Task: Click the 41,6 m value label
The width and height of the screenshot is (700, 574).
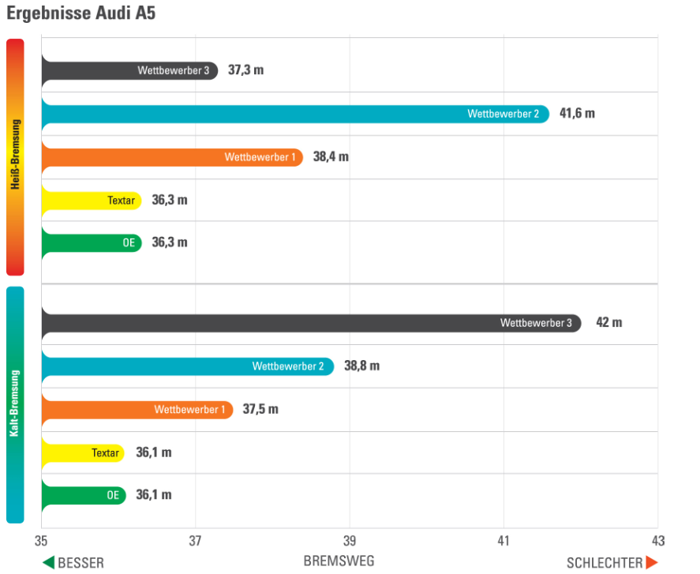Action: click(577, 114)
